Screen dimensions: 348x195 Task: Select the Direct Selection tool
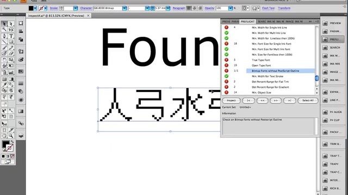tap(11, 23)
